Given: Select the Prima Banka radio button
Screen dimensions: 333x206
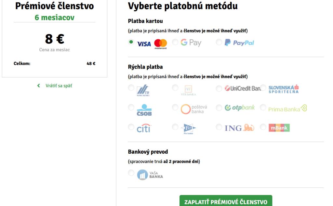Looking at the screenshot, I should pyautogui.click(x=263, y=108).
